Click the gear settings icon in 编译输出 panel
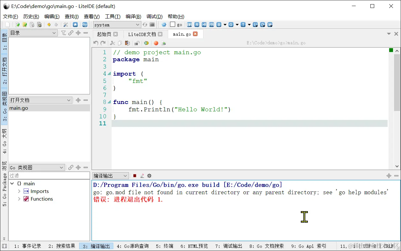Image resolution: width=401 pixels, height=251 pixels. click(149, 176)
